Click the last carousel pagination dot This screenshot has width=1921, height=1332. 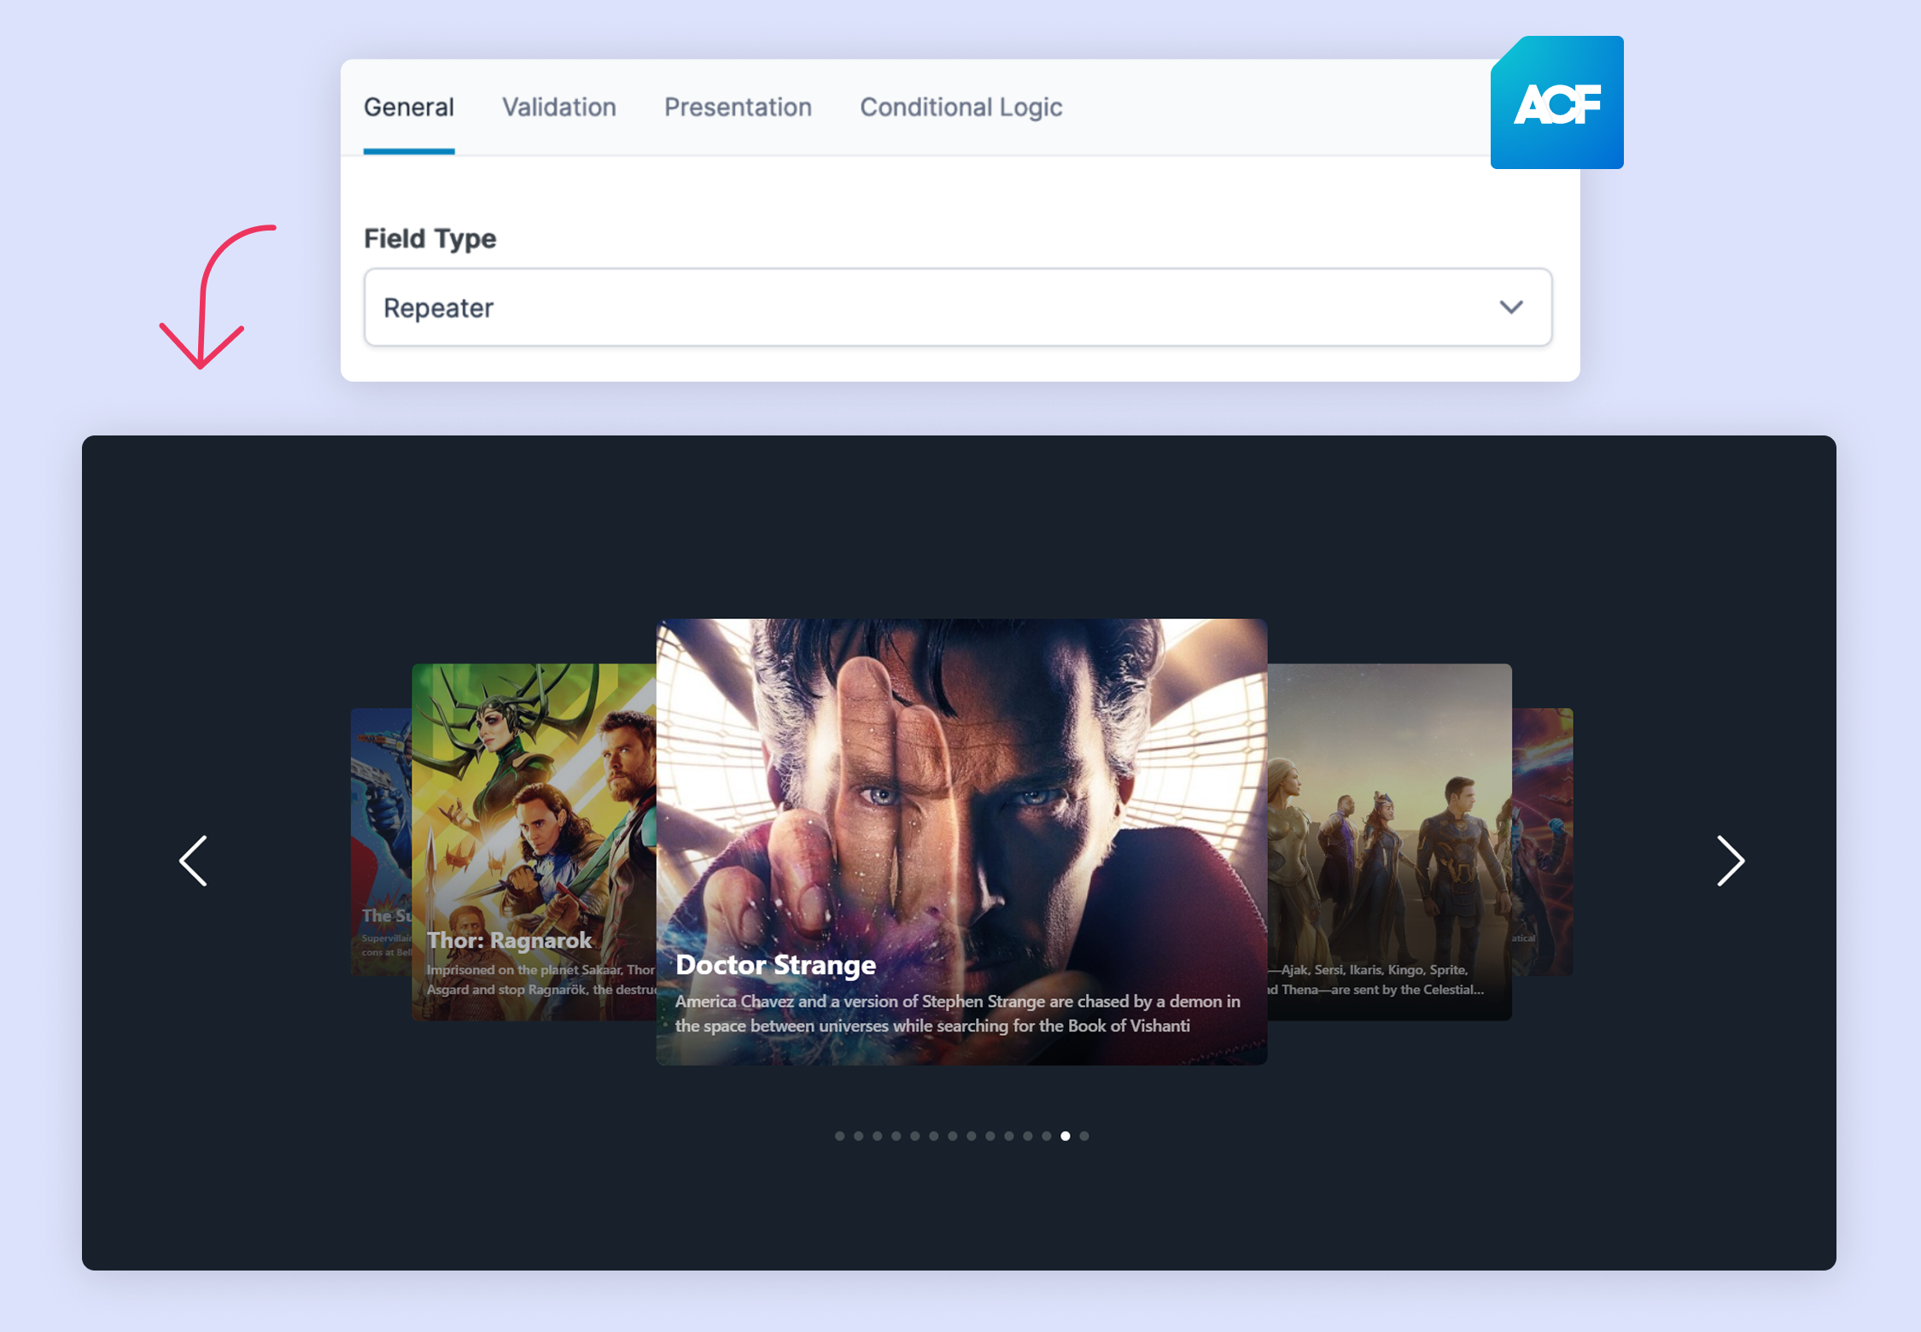coord(1084,1136)
